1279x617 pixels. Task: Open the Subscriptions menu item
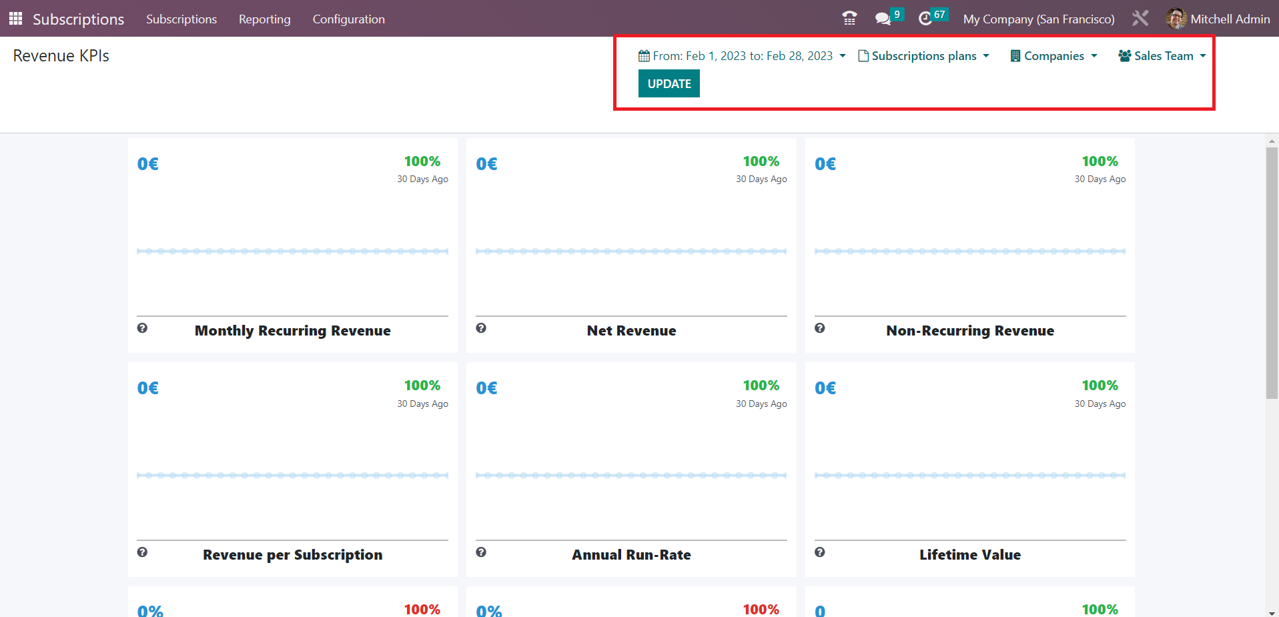point(181,19)
